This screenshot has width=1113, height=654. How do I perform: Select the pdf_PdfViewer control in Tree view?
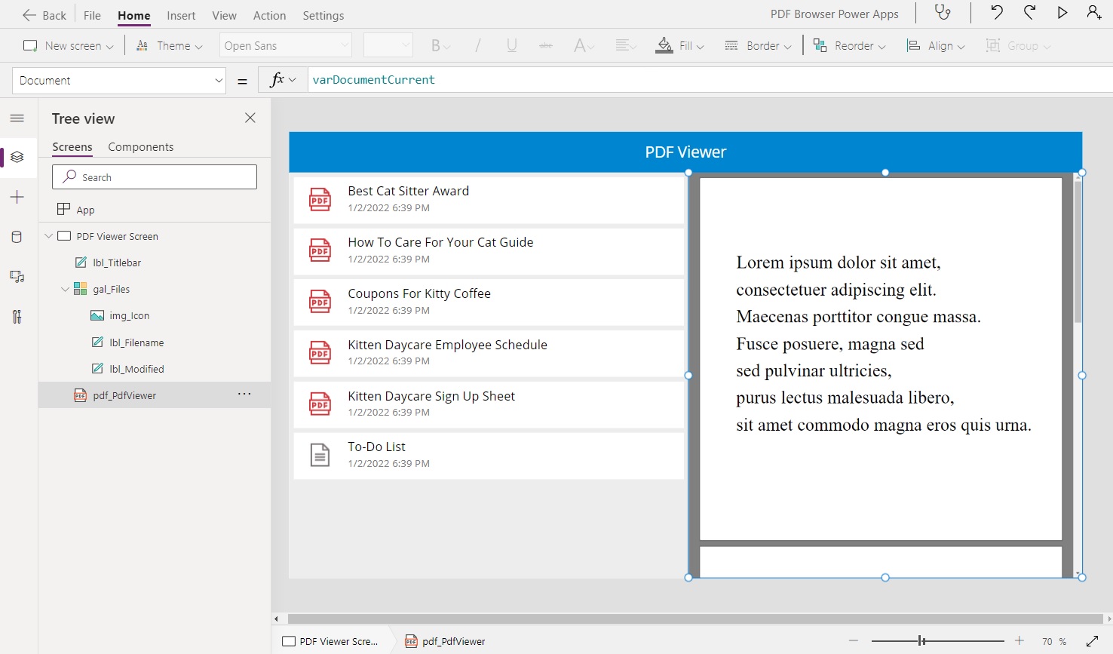click(x=125, y=395)
